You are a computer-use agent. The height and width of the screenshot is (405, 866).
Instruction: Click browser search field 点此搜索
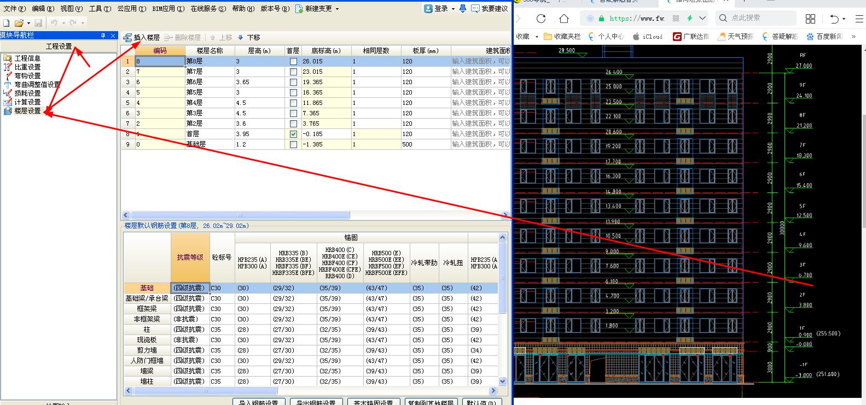pyautogui.click(x=756, y=18)
